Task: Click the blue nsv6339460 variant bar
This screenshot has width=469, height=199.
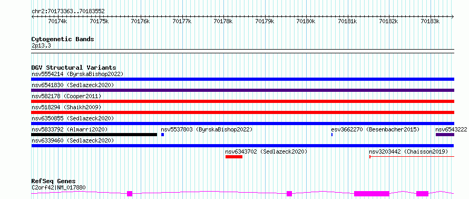Action: click(x=242, y=146)
